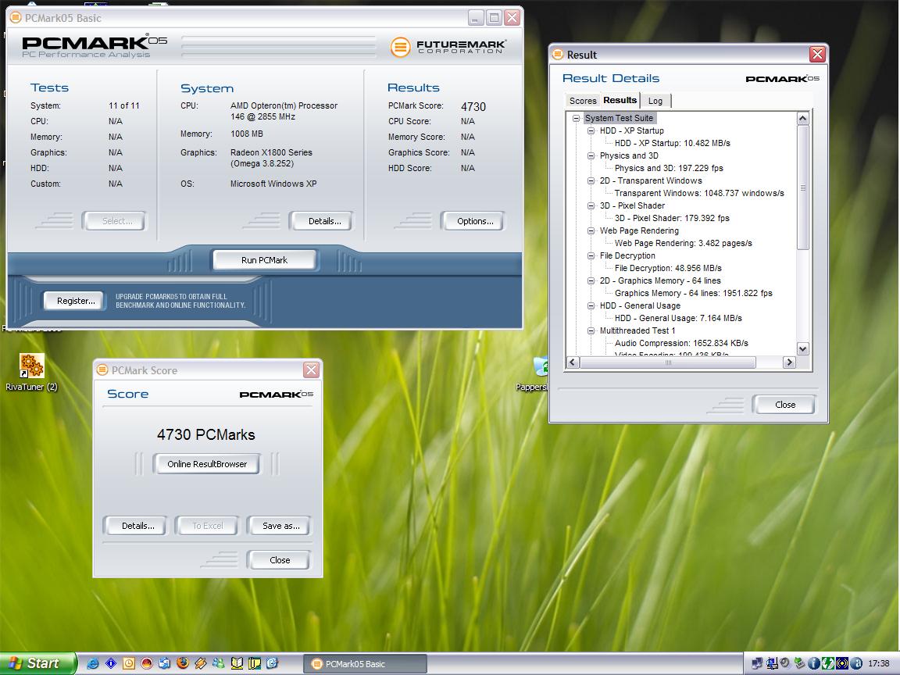Screen dimensions: 900x675
Task: Launch the red sphere quick launch icon
Action: 146,663
